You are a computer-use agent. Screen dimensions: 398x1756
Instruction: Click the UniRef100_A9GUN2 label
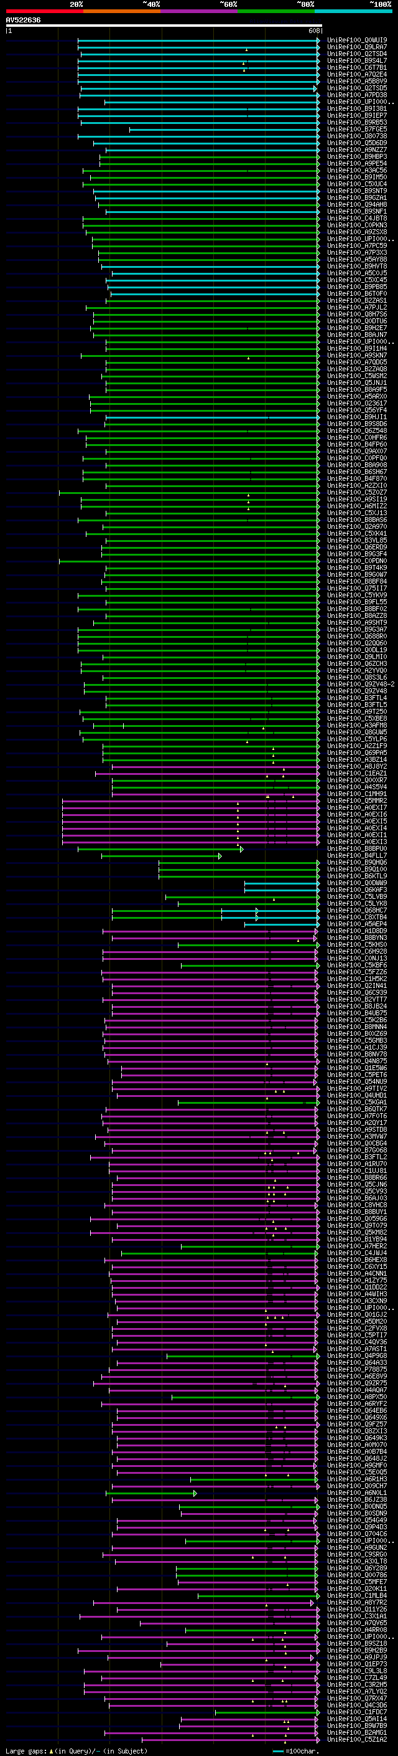357,1547
